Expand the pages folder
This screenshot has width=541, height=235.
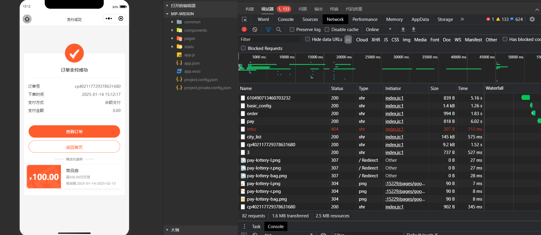(x=172, y=39)
